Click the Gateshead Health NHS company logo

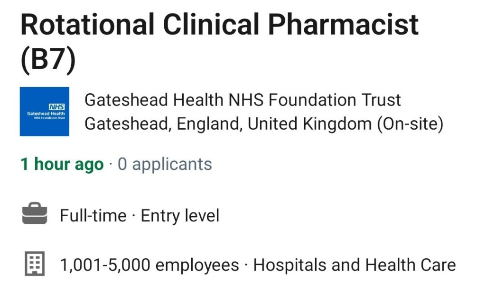pos(44,112)
